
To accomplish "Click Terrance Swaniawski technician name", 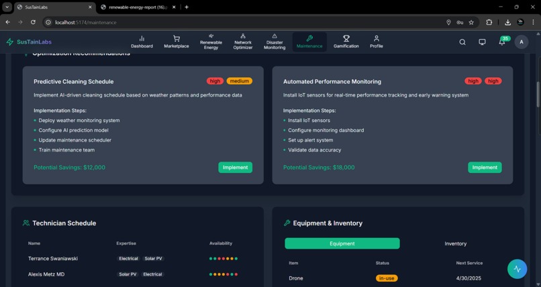I will click(53, 258).
